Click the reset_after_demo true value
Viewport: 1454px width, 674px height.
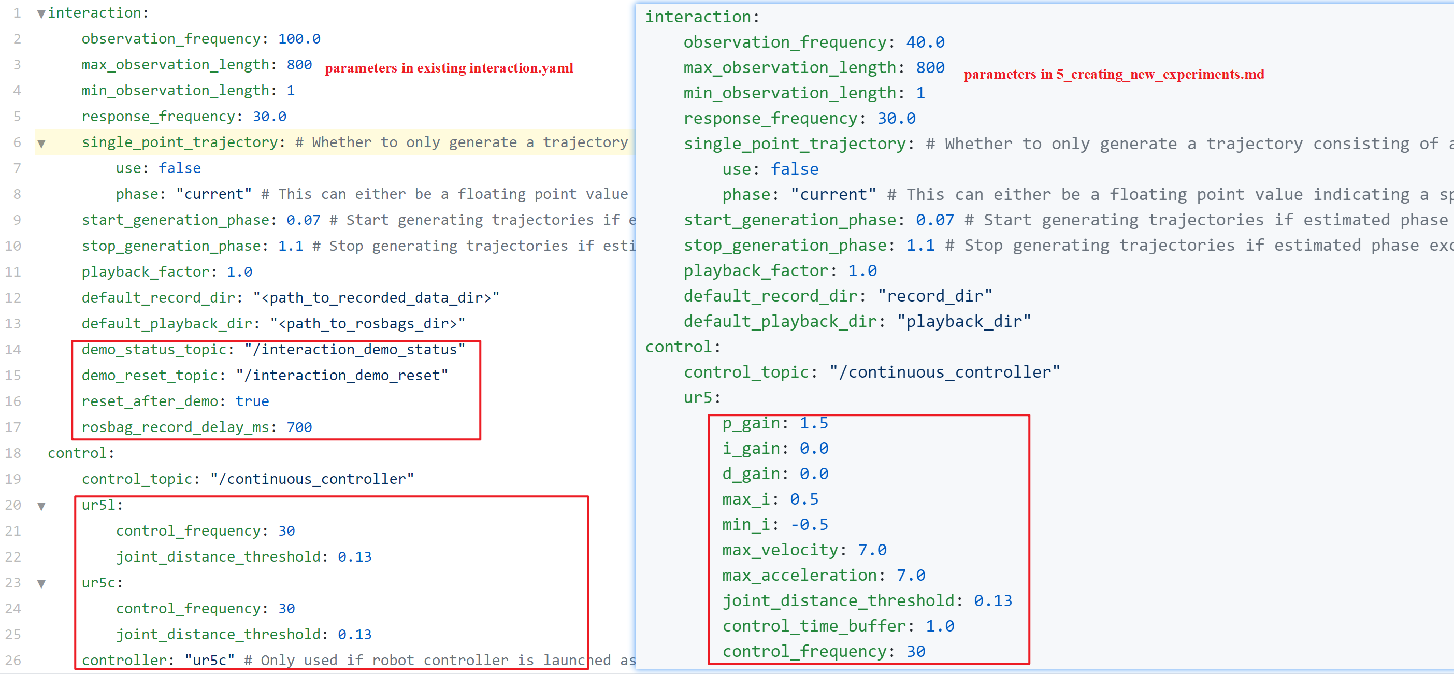(252, 401)
